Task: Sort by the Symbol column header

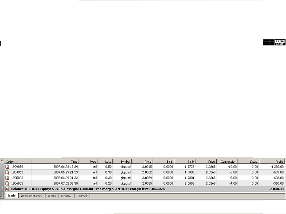Action: [x=122, y=161]
